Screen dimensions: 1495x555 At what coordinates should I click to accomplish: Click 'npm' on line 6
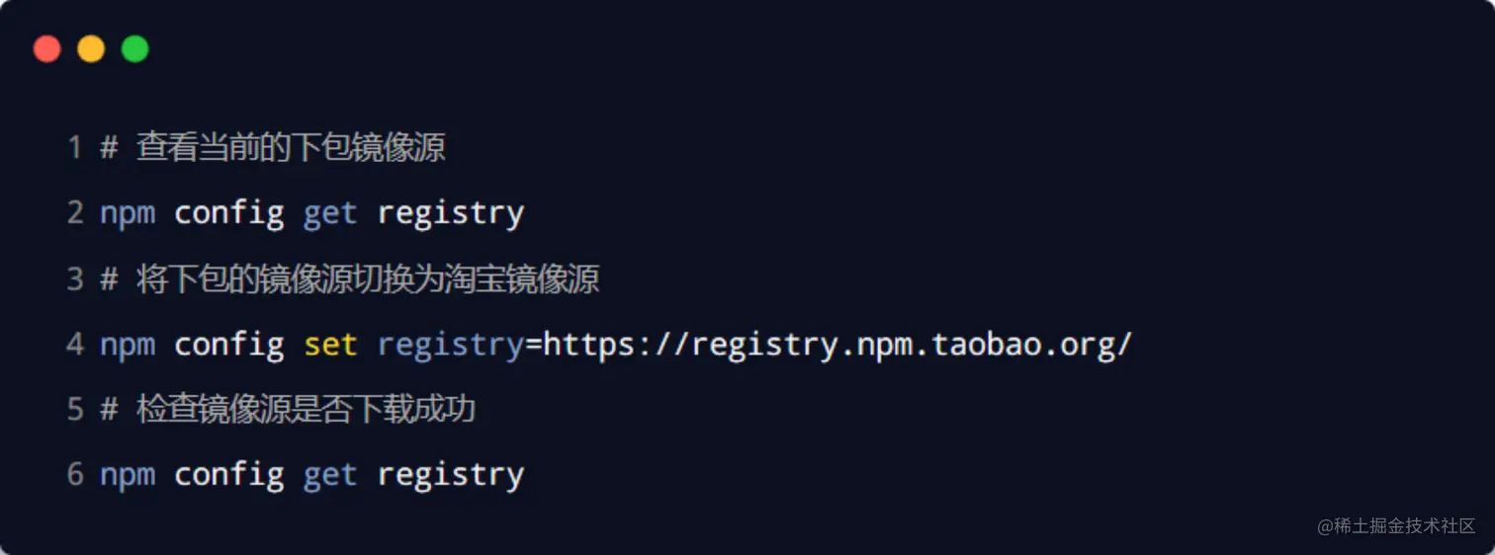click(128, 476)
